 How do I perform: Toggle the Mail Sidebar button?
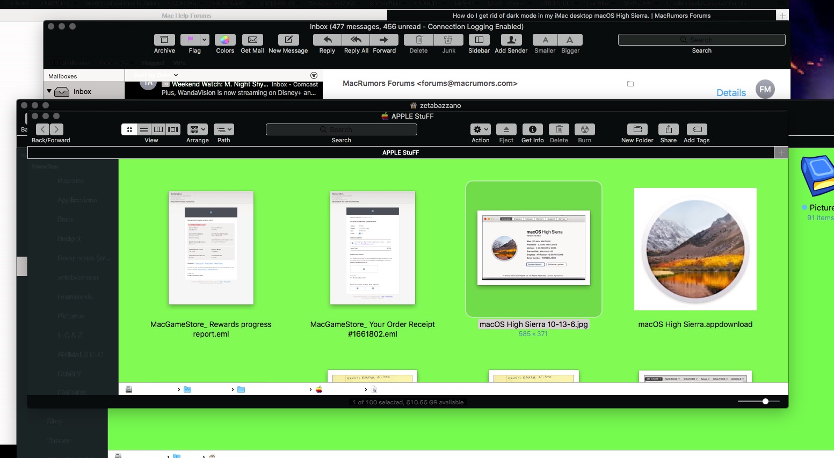coord(479,40)
